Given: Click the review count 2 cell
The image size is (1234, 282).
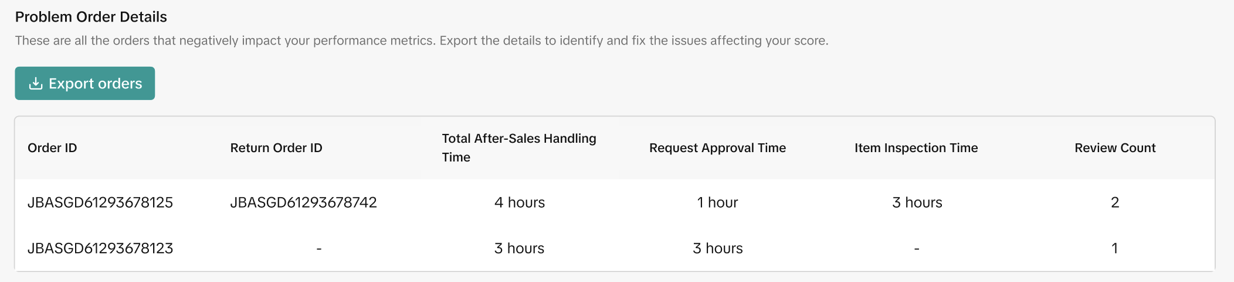Looking at the screenshot, I should (1115, 202).
